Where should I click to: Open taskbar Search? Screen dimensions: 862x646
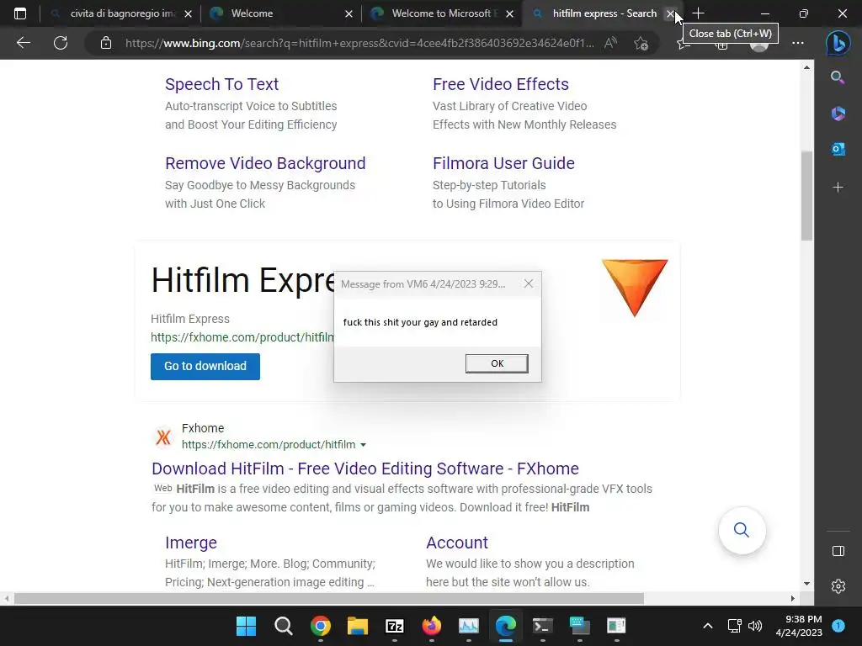pos(283,626)
